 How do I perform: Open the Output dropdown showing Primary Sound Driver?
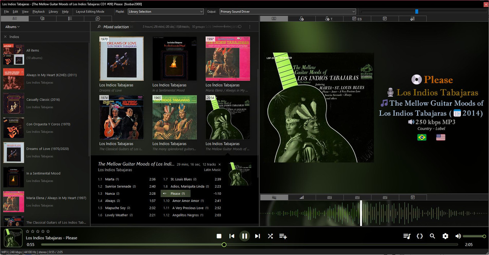288,11
